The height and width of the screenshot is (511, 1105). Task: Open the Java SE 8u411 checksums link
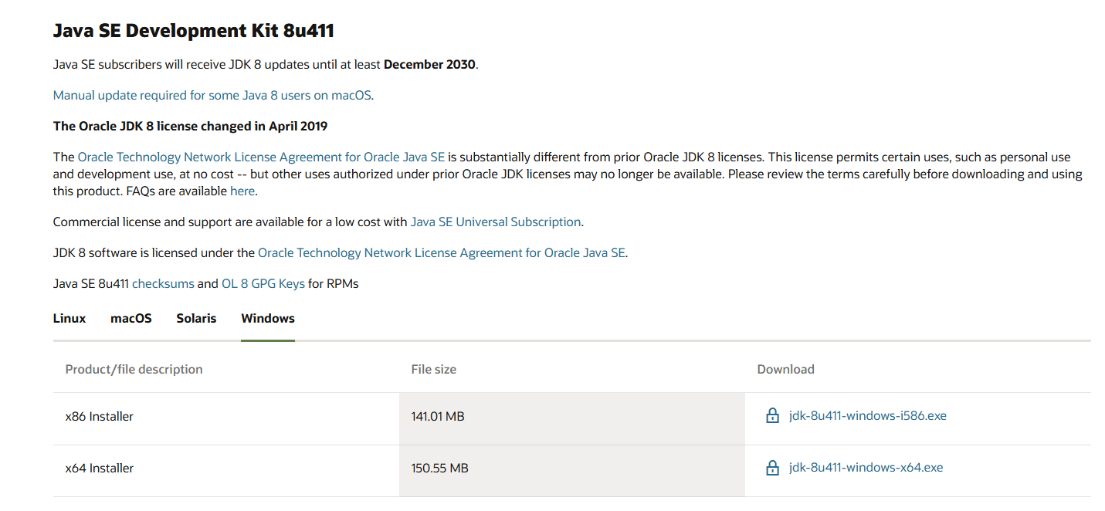pyautogui.click(x=163, y=283)
